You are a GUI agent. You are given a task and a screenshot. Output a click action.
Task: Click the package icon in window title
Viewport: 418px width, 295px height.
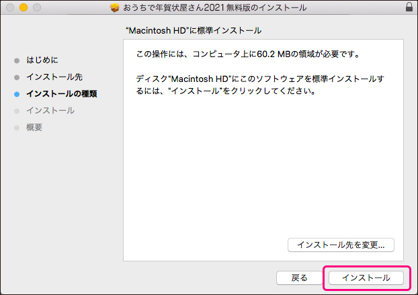point(115,7)
